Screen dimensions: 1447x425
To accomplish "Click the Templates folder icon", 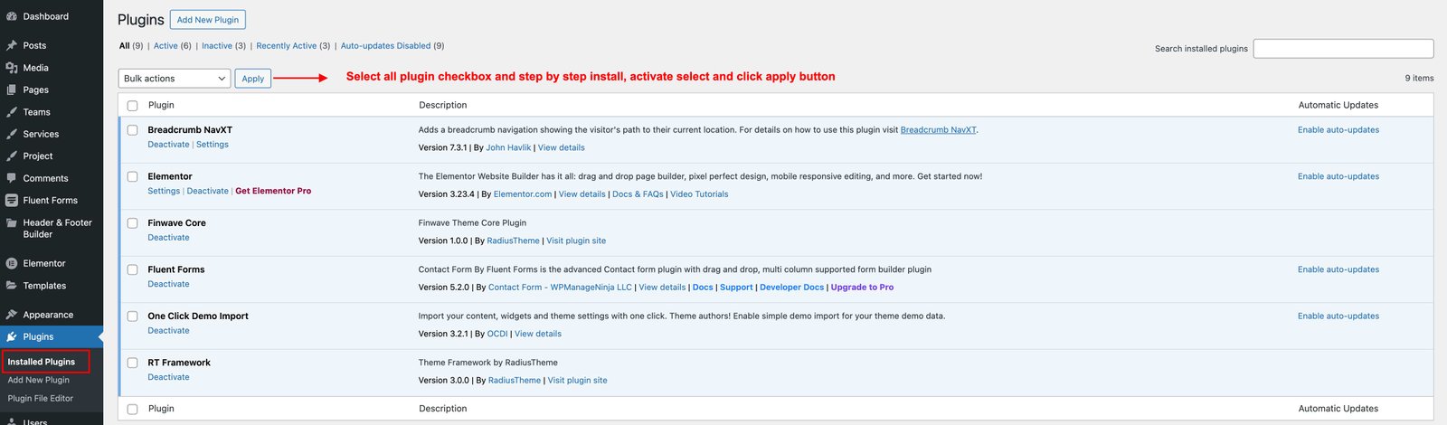I will coord(12,286).
